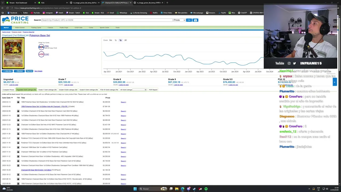Open WhatsApp bookmark in bookmarks bar
The width and height of the screenshot is (341, 192).
click(122, 13)
